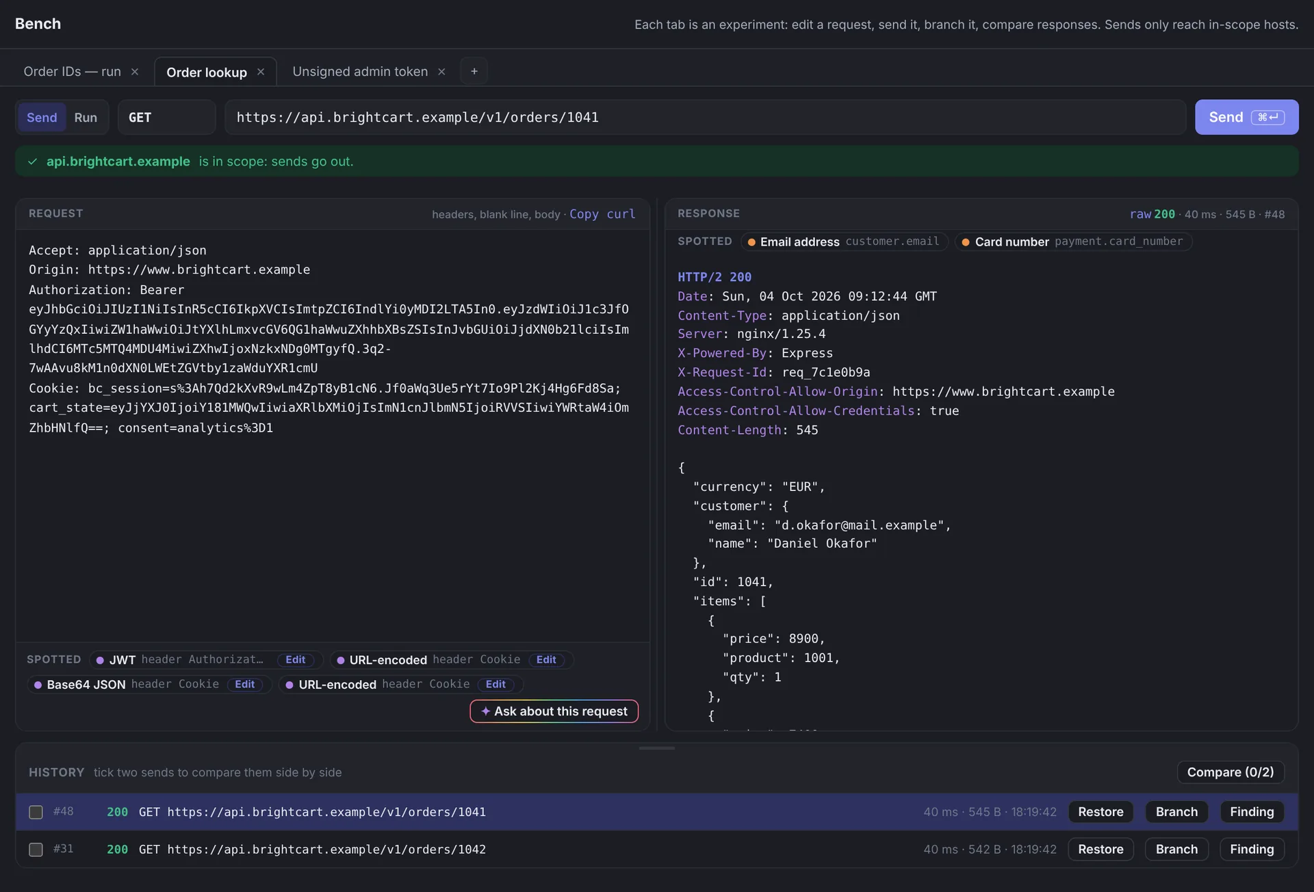Switch to the Order IDs — run tab

(72, 72)
